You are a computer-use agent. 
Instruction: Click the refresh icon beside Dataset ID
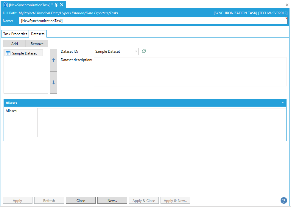click(x=144, y=52)
